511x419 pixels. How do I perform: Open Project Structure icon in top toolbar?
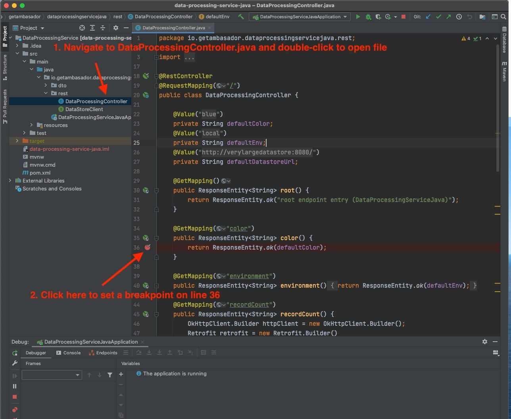[482, 17]
